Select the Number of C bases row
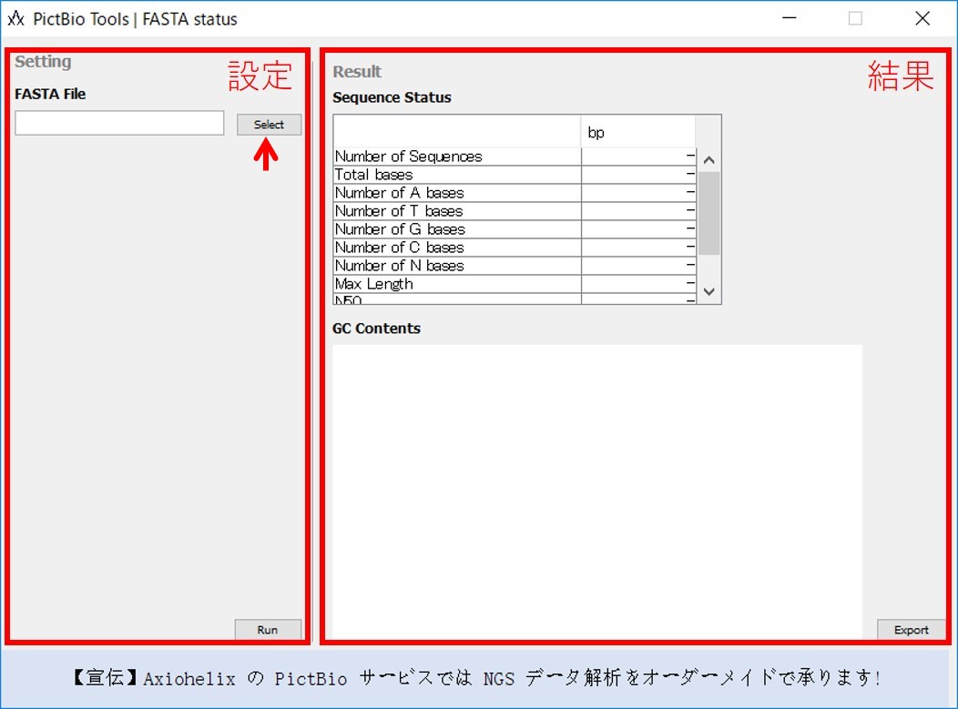 point(456,248)
